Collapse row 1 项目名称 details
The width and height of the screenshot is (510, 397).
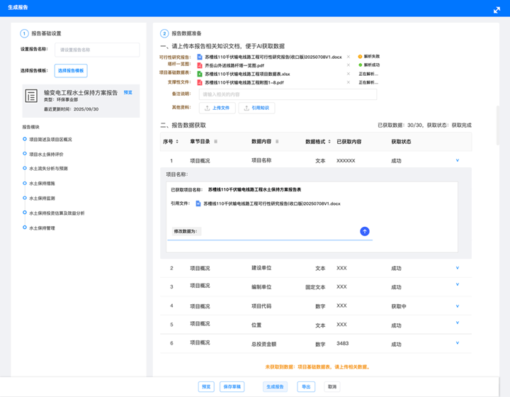458,161
